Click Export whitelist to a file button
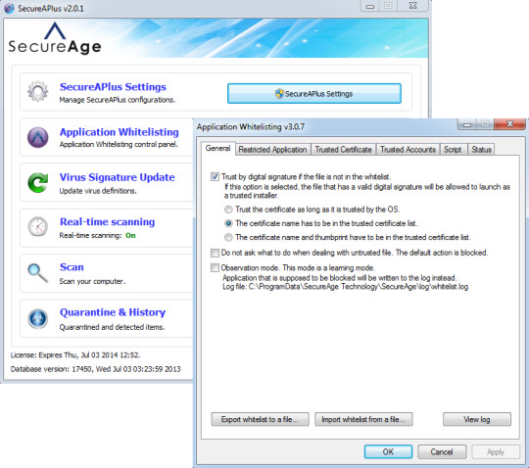The width and height of the screenshot is (529, 468). pyautogui.click(x=260, y=419)
